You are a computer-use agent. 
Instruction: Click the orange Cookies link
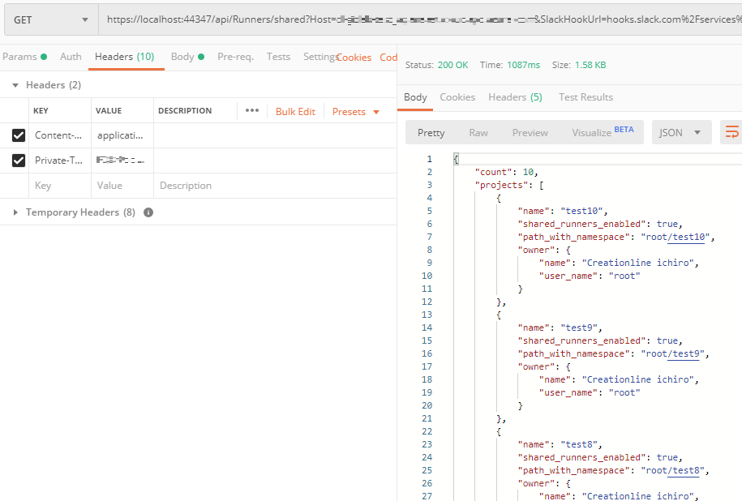(354, 58)
